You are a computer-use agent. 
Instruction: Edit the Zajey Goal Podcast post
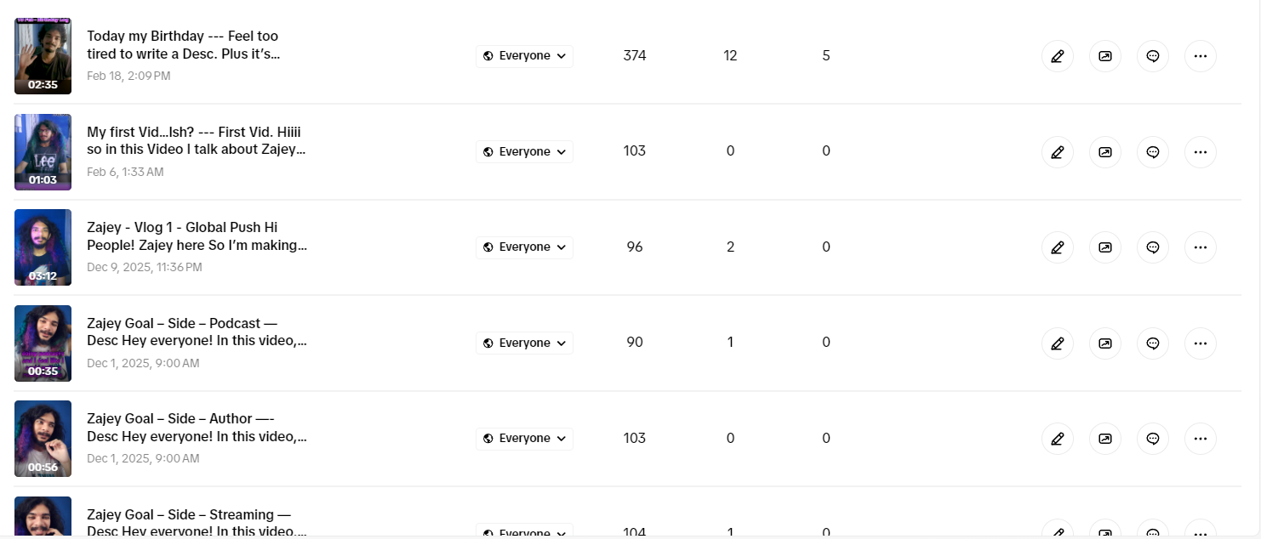coord(1057,343)
